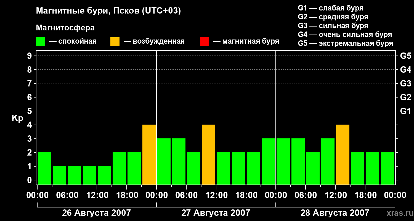Click 'G1 — слабая буря' description
414x221 pixels.
331,8
